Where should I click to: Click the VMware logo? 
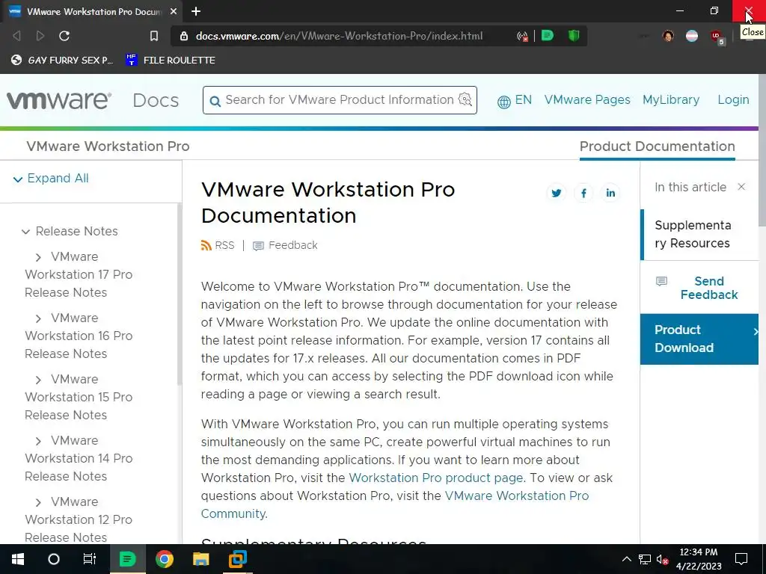pyautogui.click(x=58, y=100)
